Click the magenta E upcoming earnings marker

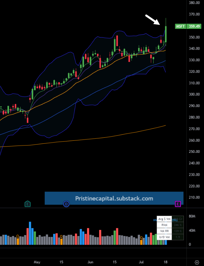pyautogui.click(x=178, y=204)
